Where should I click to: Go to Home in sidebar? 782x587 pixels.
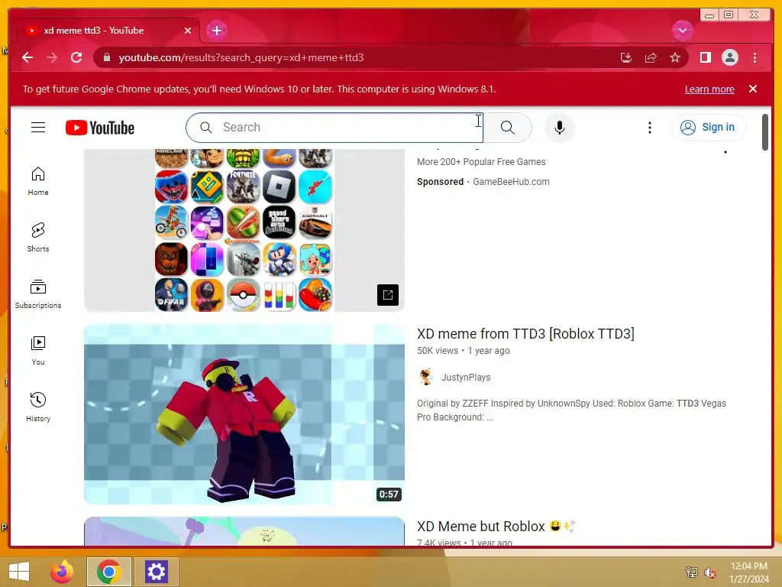click(38, 181)
